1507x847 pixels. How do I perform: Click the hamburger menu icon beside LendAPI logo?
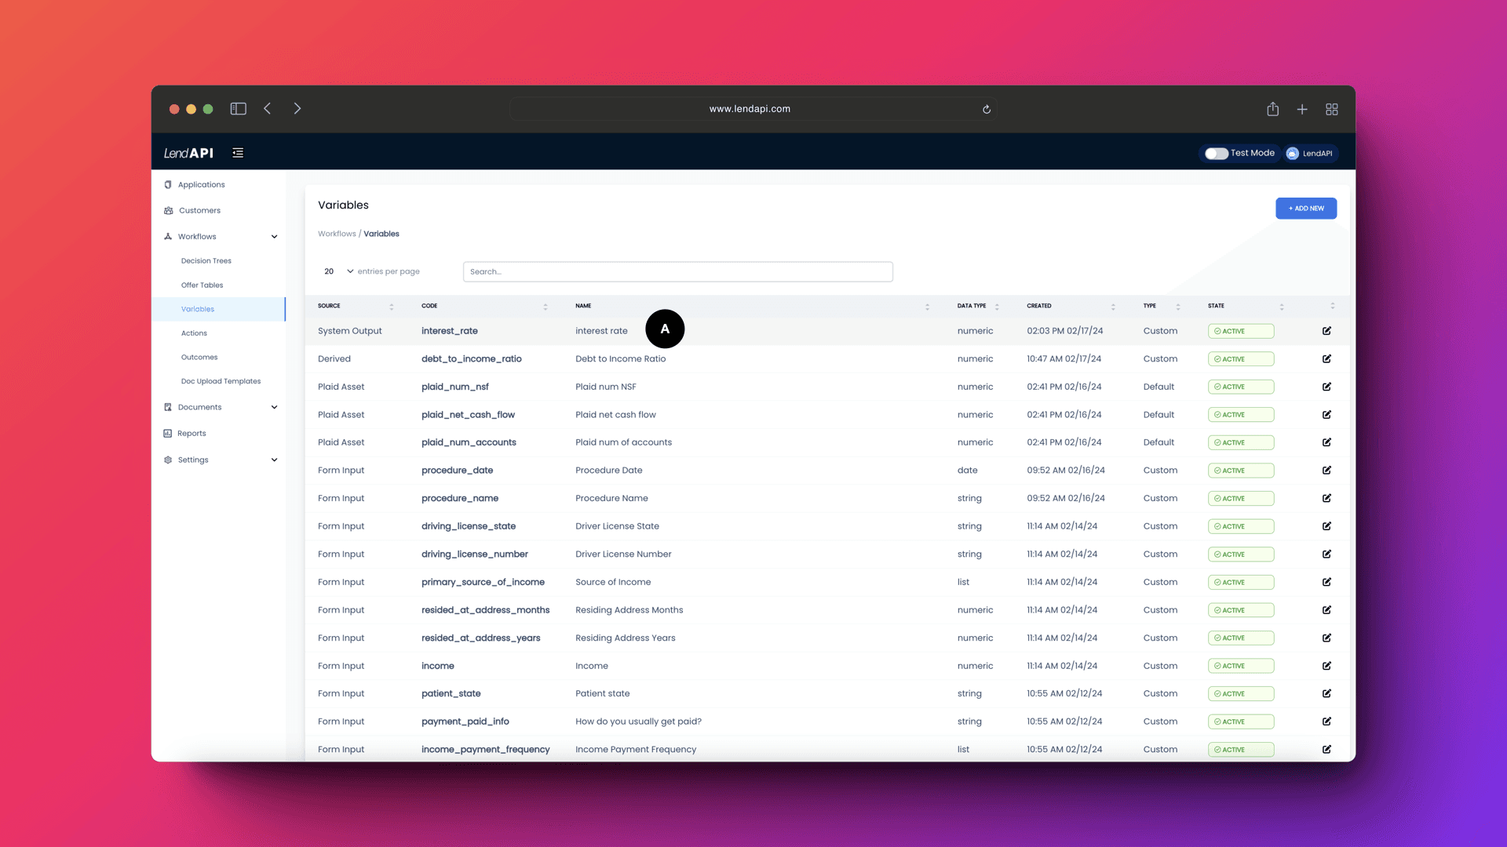(x=238, y=153)
